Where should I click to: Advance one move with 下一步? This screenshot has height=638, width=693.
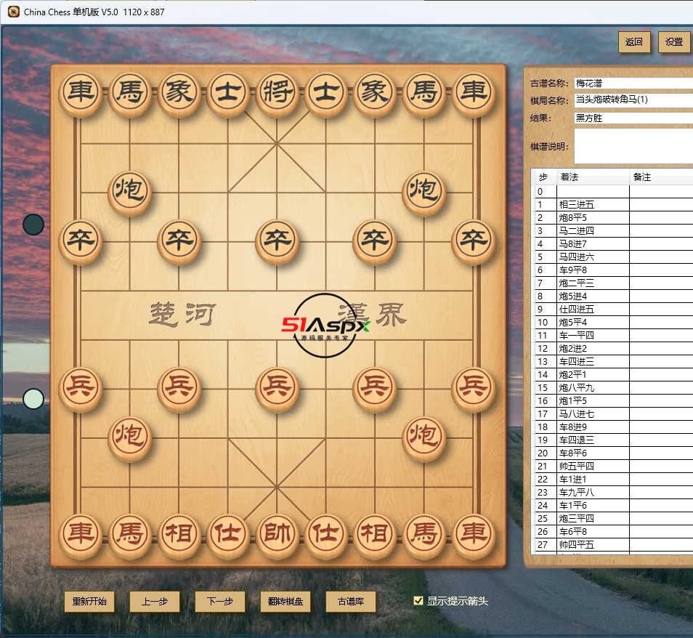220,601
